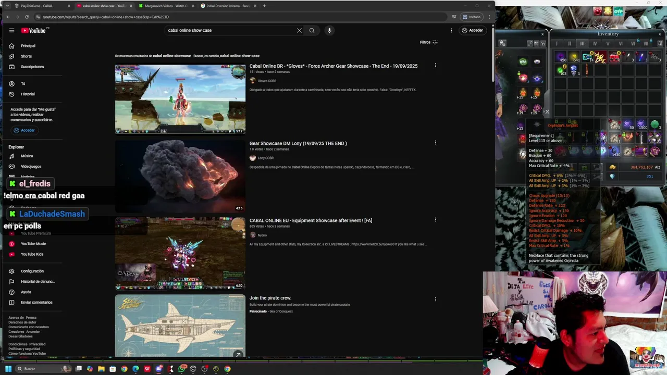Select inventory tab V in the game
667x375 pixels.
(x=608, y=44)
